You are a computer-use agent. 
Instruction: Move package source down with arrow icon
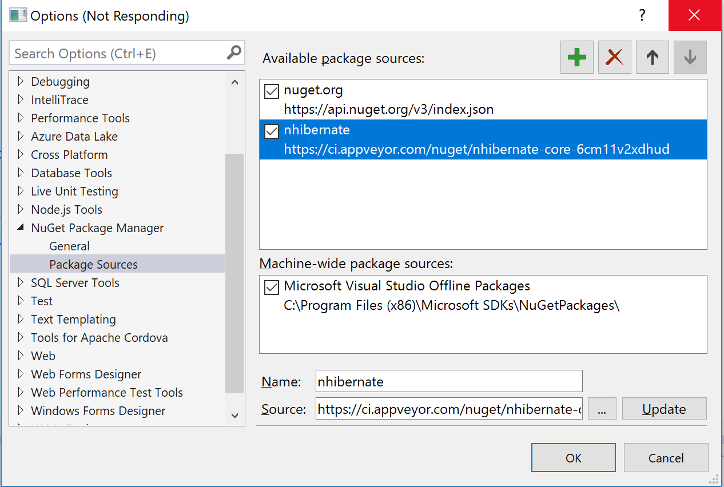690,57
